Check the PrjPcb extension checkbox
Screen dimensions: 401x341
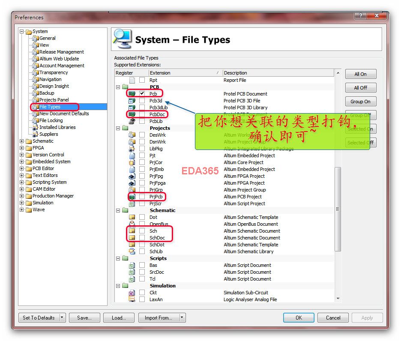point(142,197)
